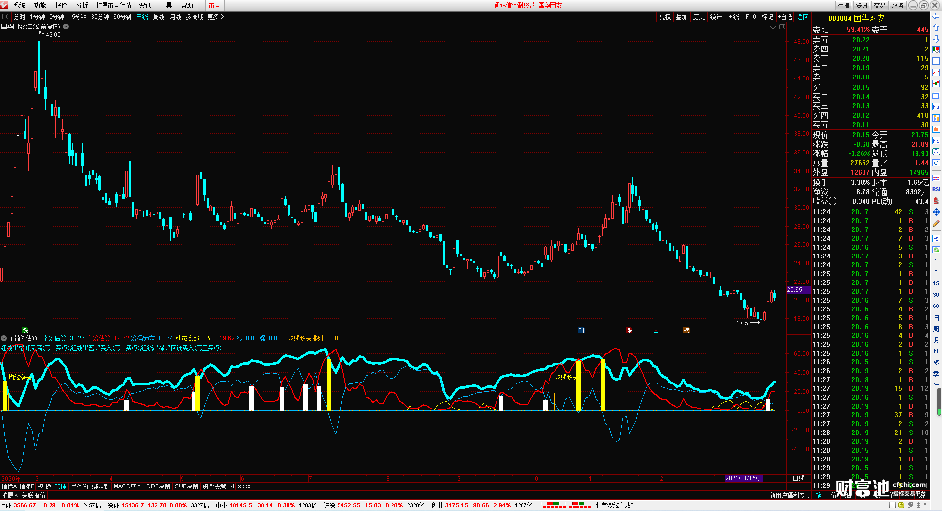Click the 返回 button
The height and width of the screenshot is (511, 942).
pyautogui.click(x=803, y=17)
